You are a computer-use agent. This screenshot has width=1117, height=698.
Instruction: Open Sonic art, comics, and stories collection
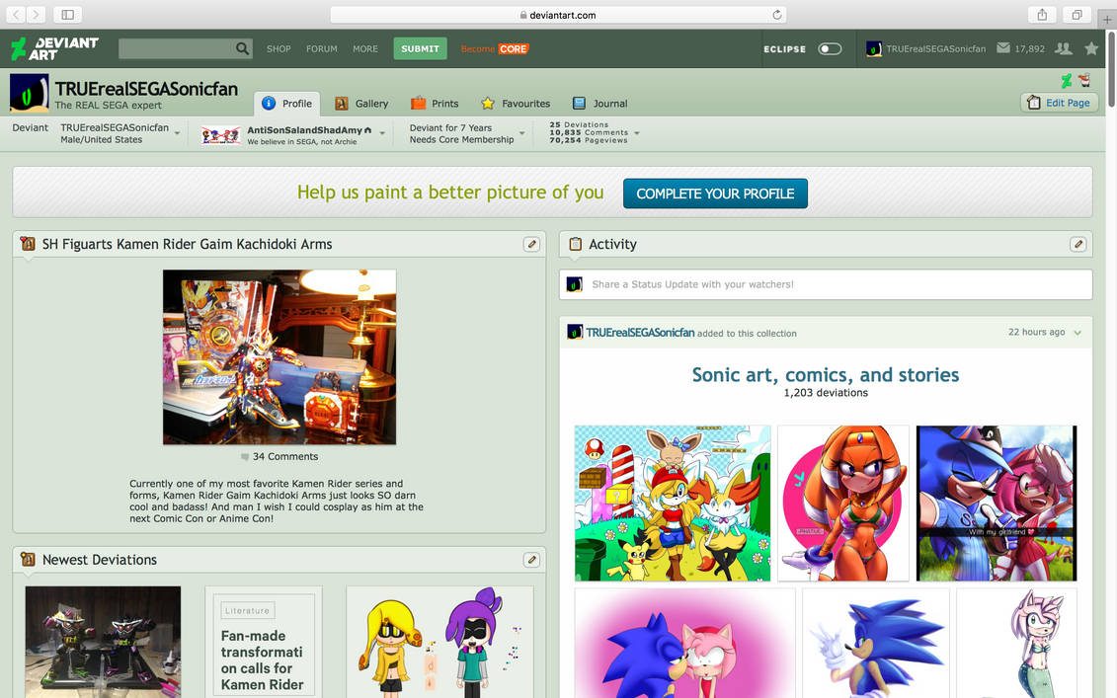click(826, 374)
